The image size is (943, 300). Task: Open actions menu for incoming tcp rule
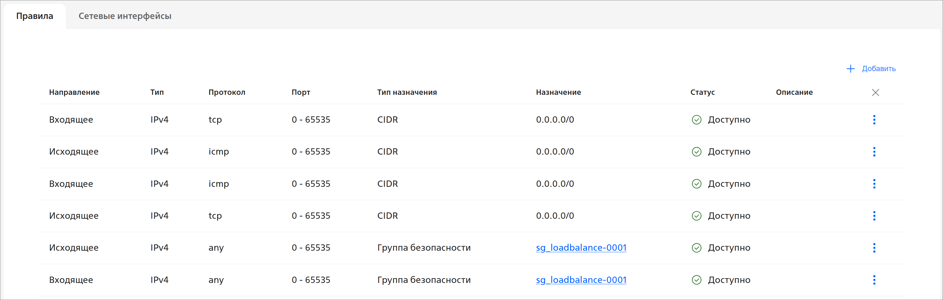(874, 119)
